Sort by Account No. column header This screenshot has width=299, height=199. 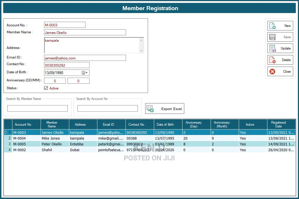tap(26, 125)
